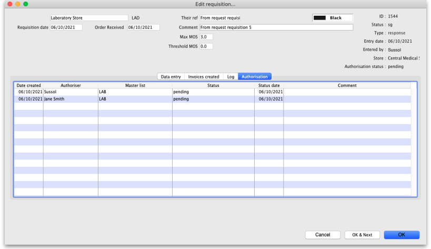Click the Master list column header
The image size is (431, 249).
tap(135, 85)
